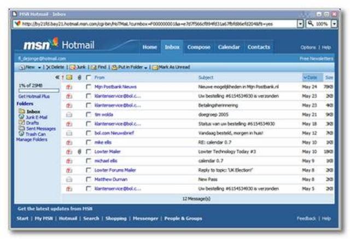Sort messages by the Date column
The width and height of the screenshot is (350, 239).
[x=312, y=77]
